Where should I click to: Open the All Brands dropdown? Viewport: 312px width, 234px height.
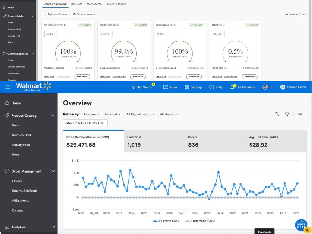(169, 114)
